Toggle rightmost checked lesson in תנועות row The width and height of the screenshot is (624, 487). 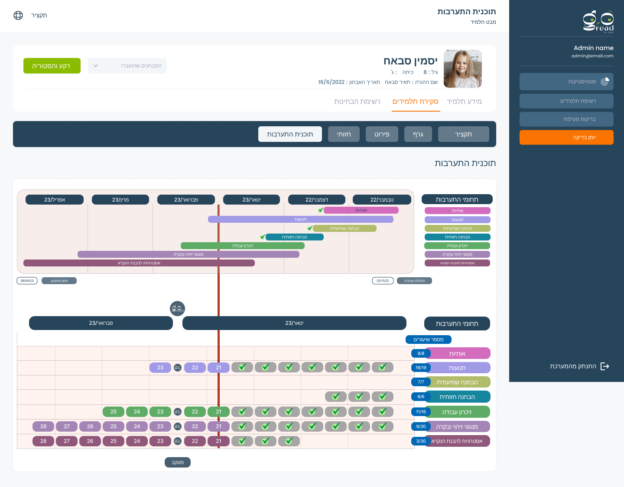[382, 368]
